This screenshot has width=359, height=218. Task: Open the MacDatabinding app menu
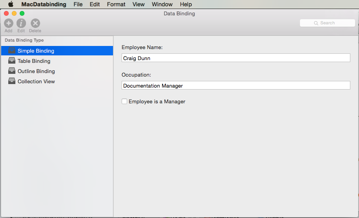point(44,4)
